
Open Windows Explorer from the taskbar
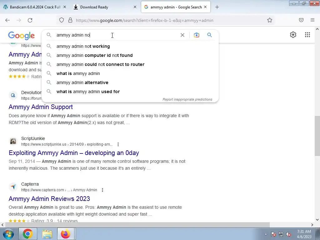47,234
